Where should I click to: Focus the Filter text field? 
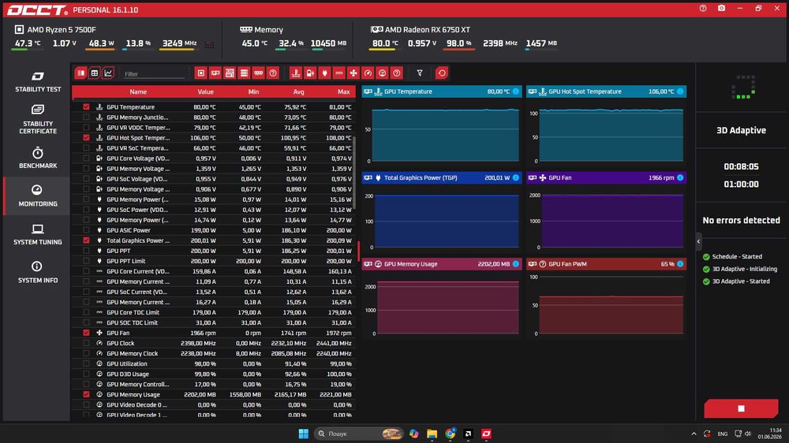point(154,74)
